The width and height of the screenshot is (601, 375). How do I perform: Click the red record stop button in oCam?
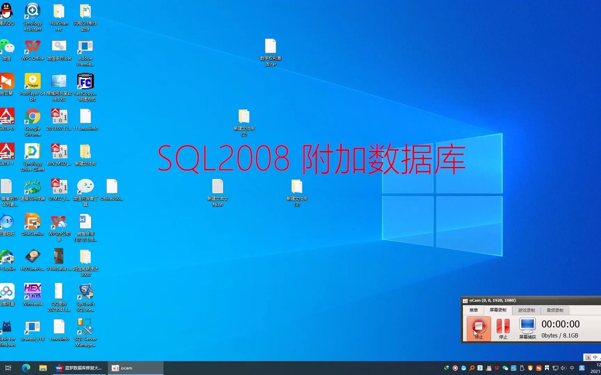pyautogui.click(x=479, y=328)
